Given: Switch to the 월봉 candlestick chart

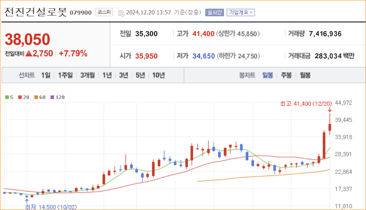Looking at the screenshot, I should 305,75.
